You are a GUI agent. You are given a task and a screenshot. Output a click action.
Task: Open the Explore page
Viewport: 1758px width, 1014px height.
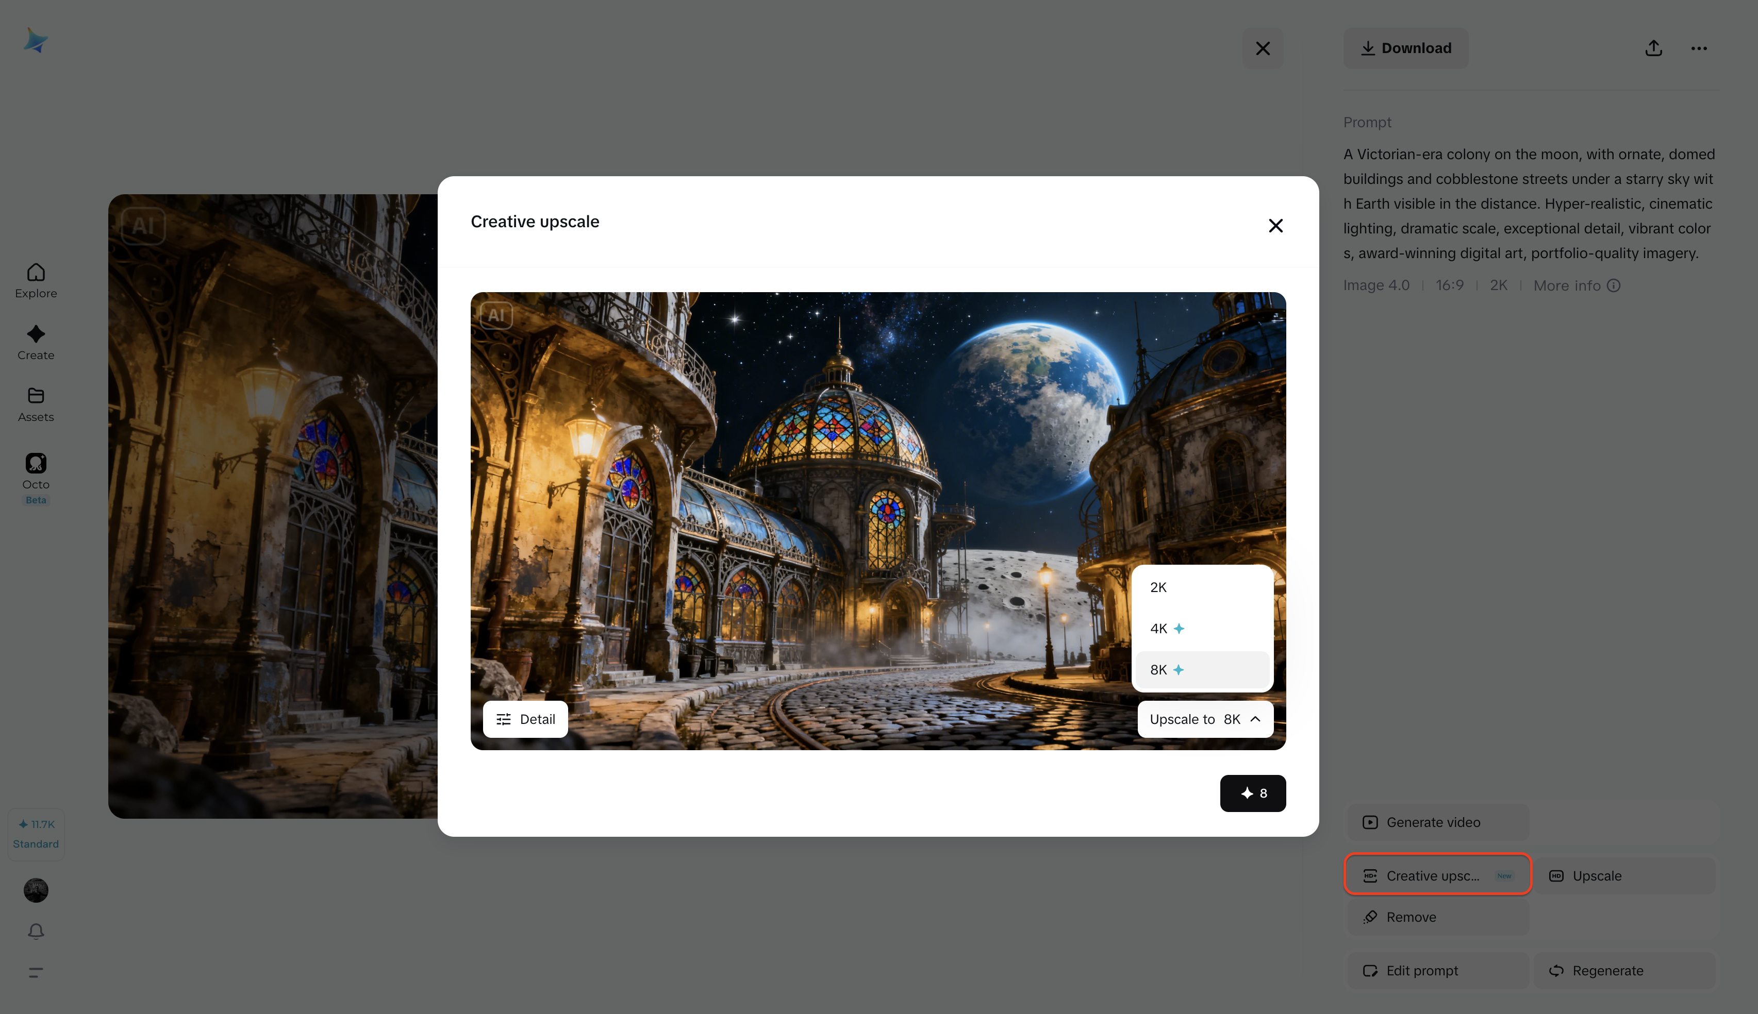pos(36,281)
